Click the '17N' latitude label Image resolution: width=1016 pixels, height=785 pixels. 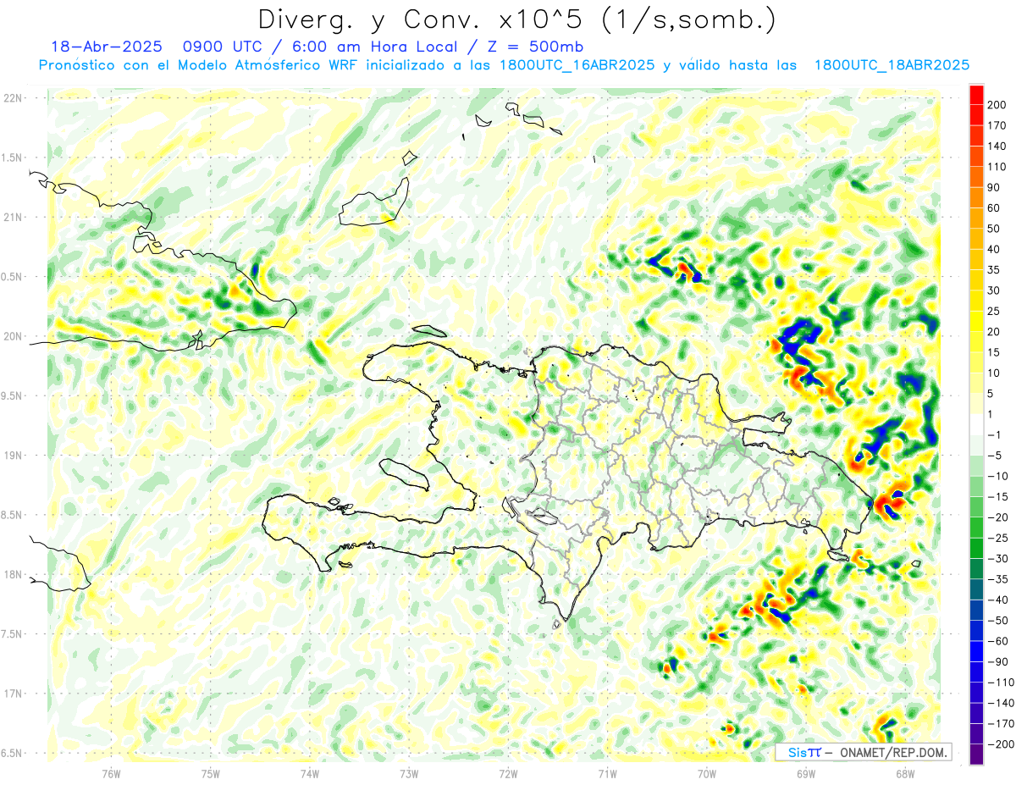[x=13, y=694]
